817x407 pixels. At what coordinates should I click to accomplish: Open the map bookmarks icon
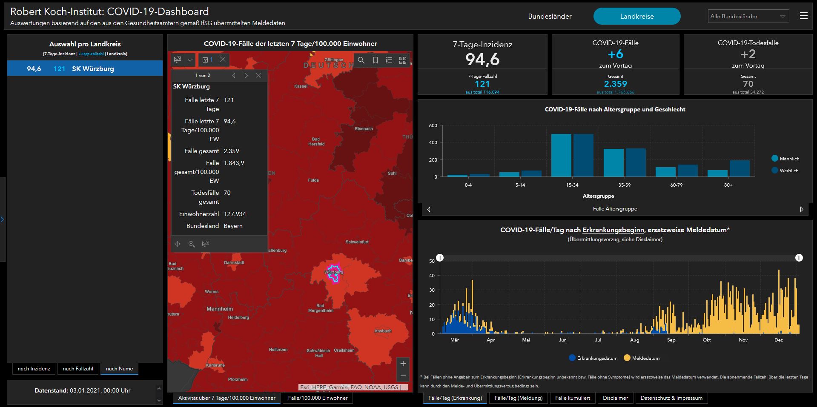coord(375,60)
